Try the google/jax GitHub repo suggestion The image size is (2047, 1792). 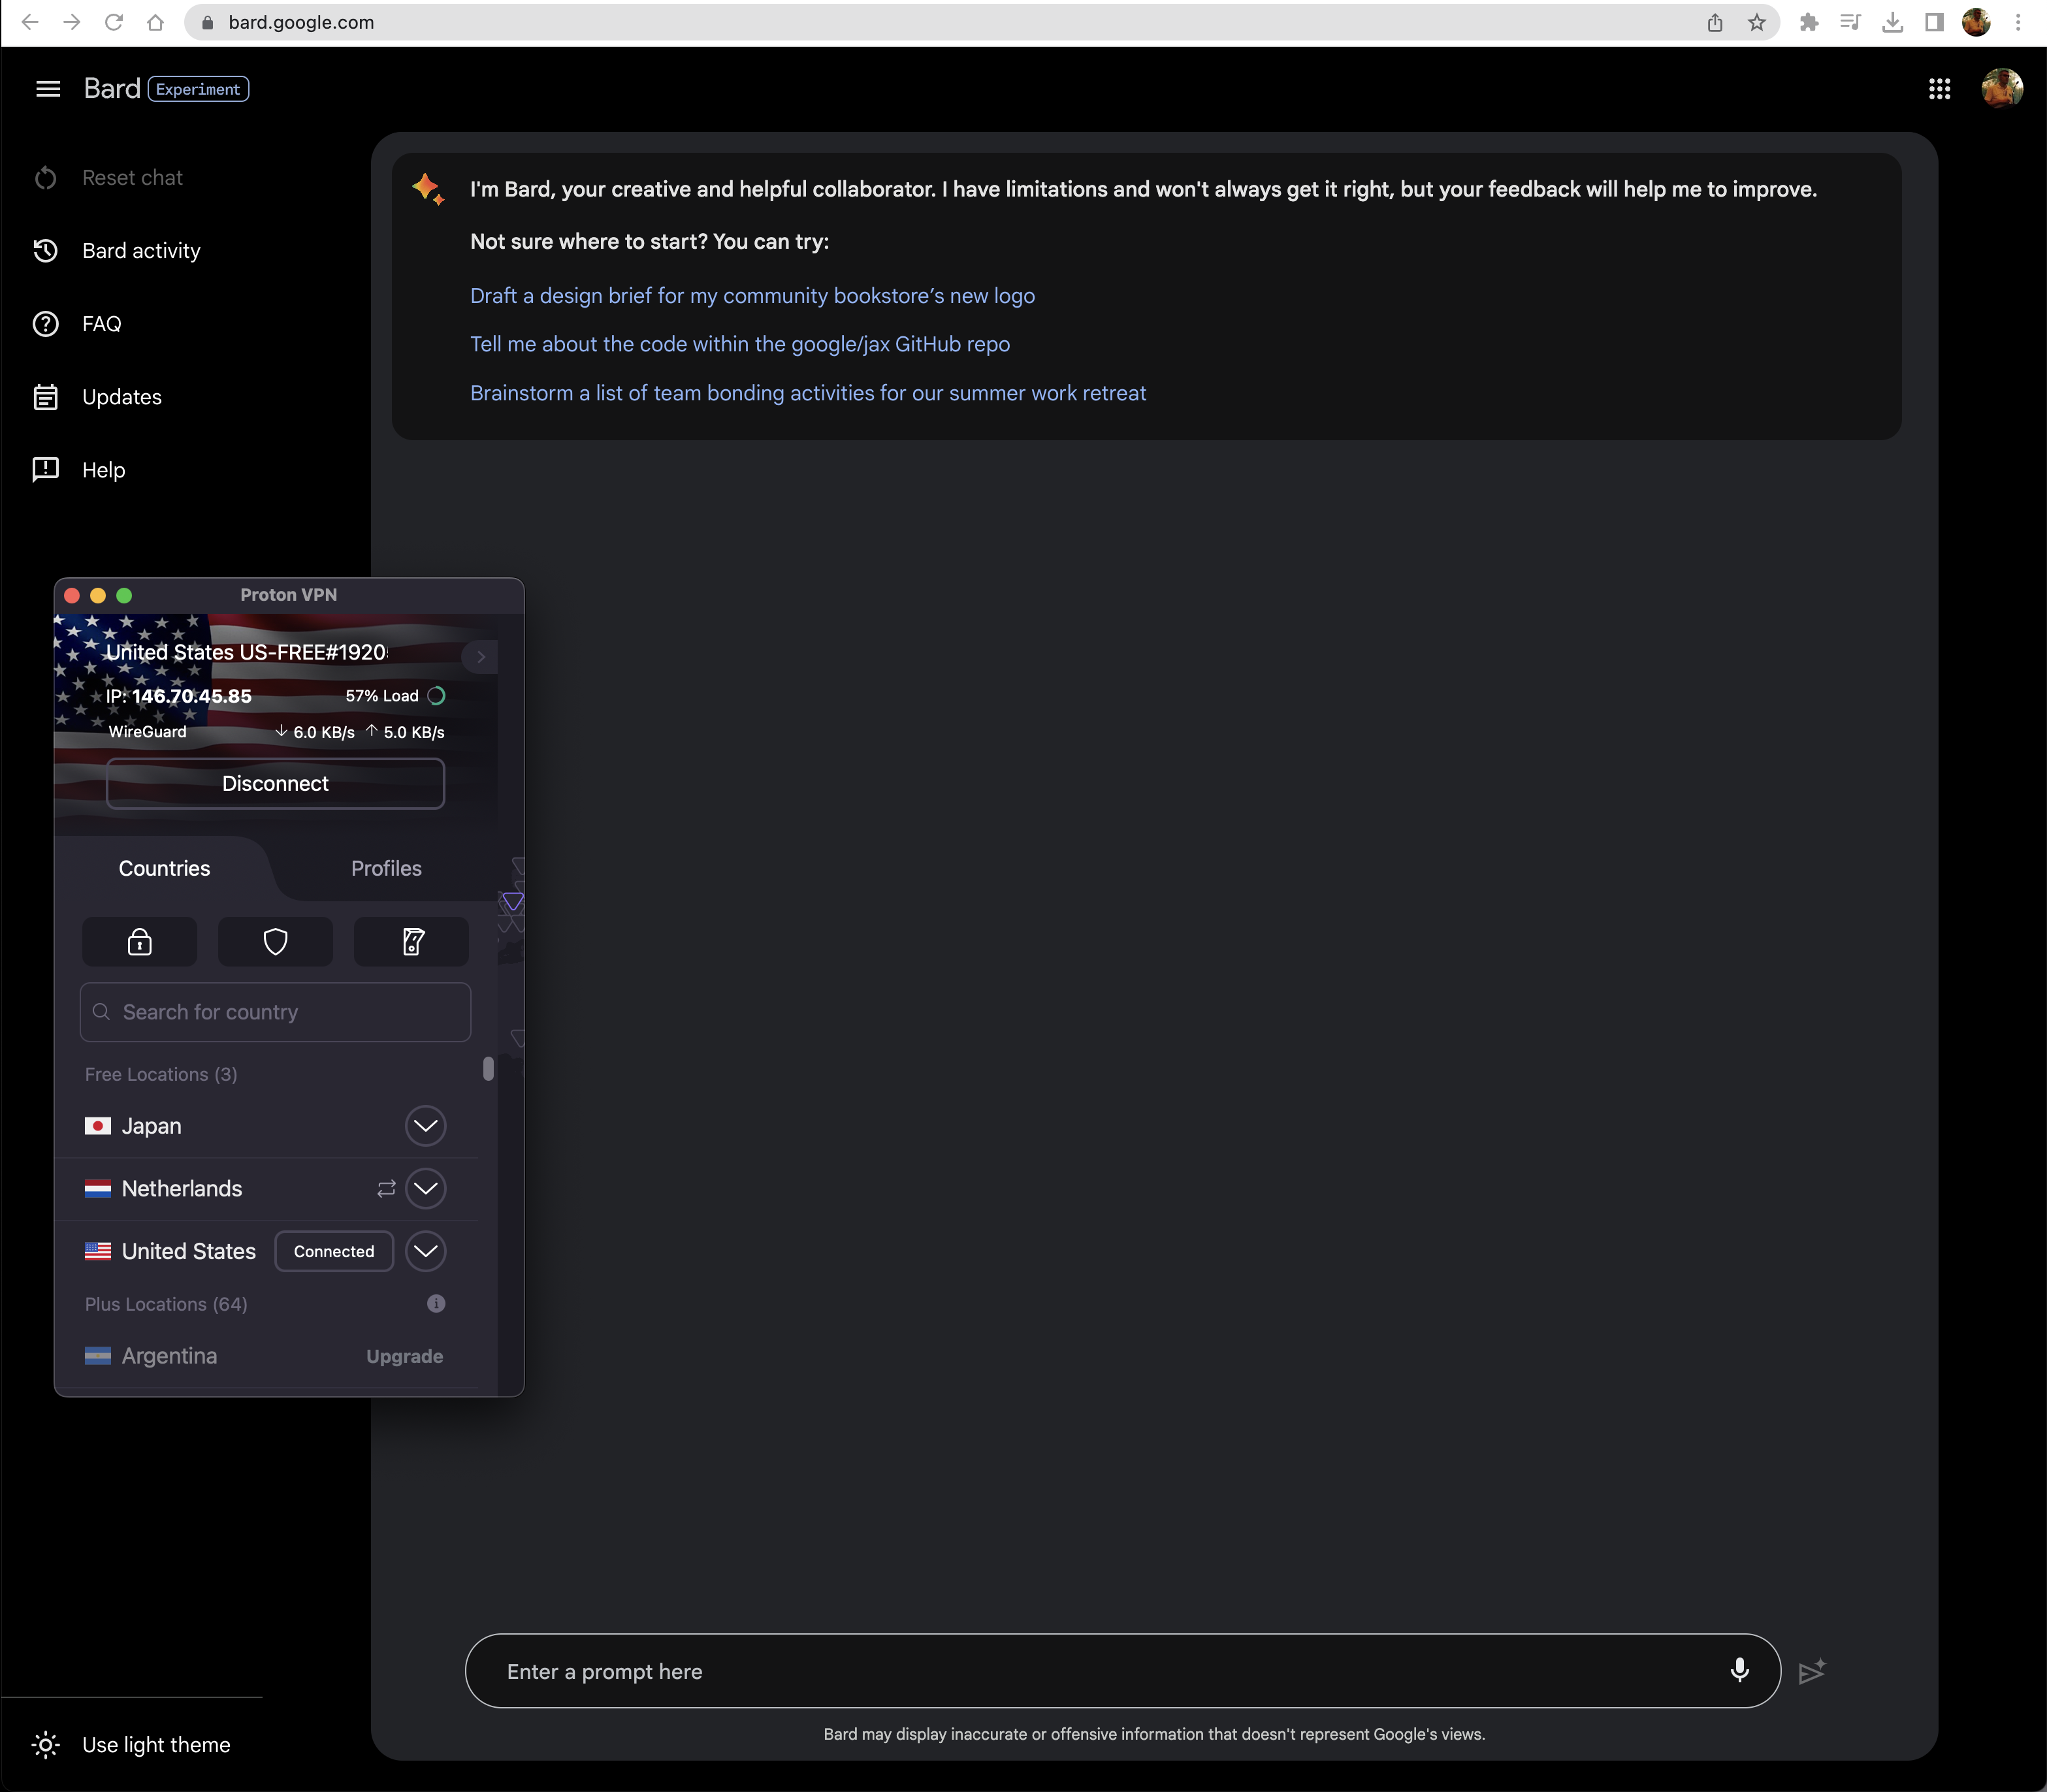[x=740, y=344]
